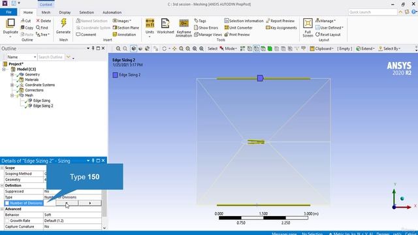Open the Select By dropdown
Image resolution: width=418 pixels, height=235 pixels.
[389, 48]
